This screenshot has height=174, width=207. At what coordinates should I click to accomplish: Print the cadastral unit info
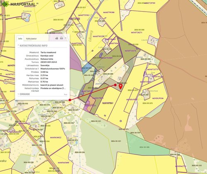point(61,38)
